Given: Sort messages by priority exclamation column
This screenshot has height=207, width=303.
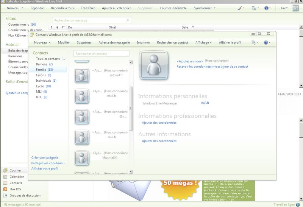Looking at the screenshot, I should 51,27.
